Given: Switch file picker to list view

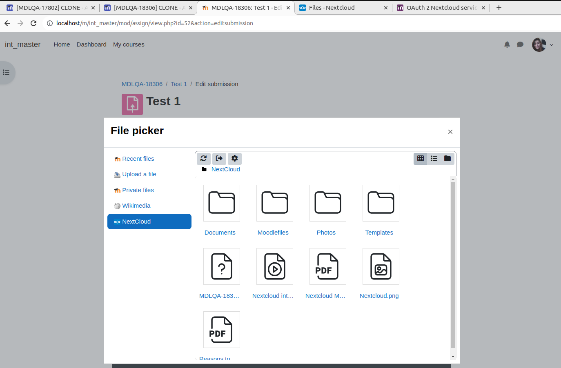Looking at the screenshot, I should (434, 158).
